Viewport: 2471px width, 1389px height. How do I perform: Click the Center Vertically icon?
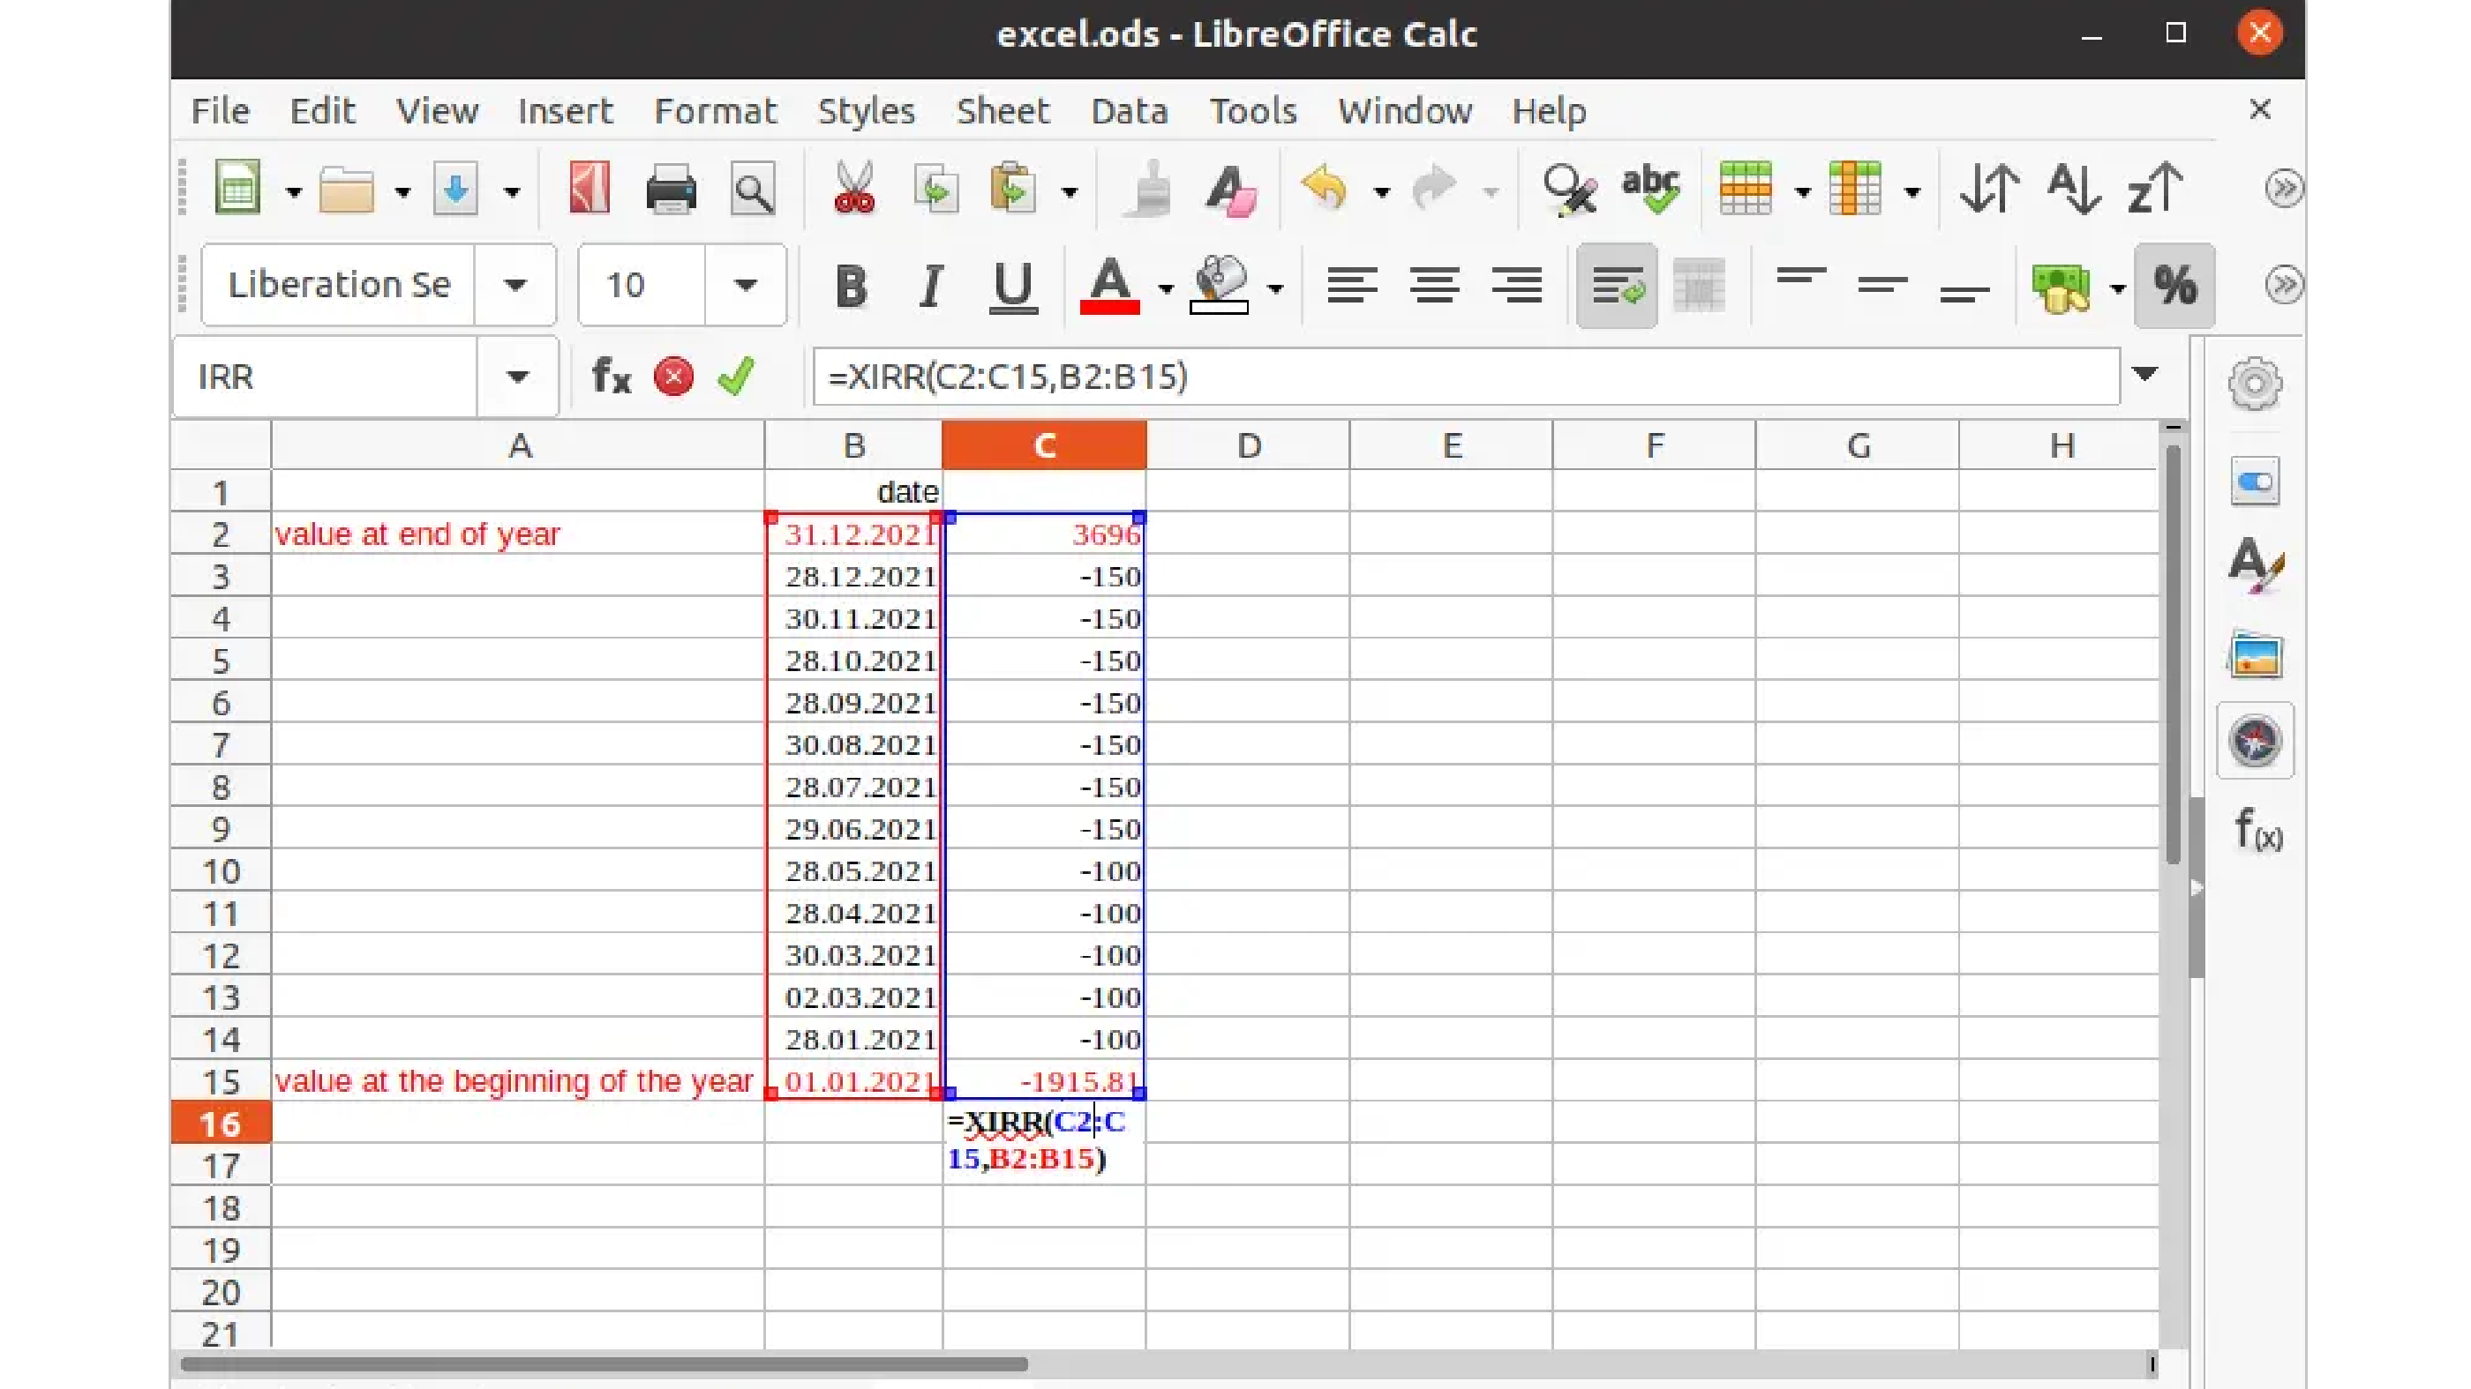coord(1882,286)
